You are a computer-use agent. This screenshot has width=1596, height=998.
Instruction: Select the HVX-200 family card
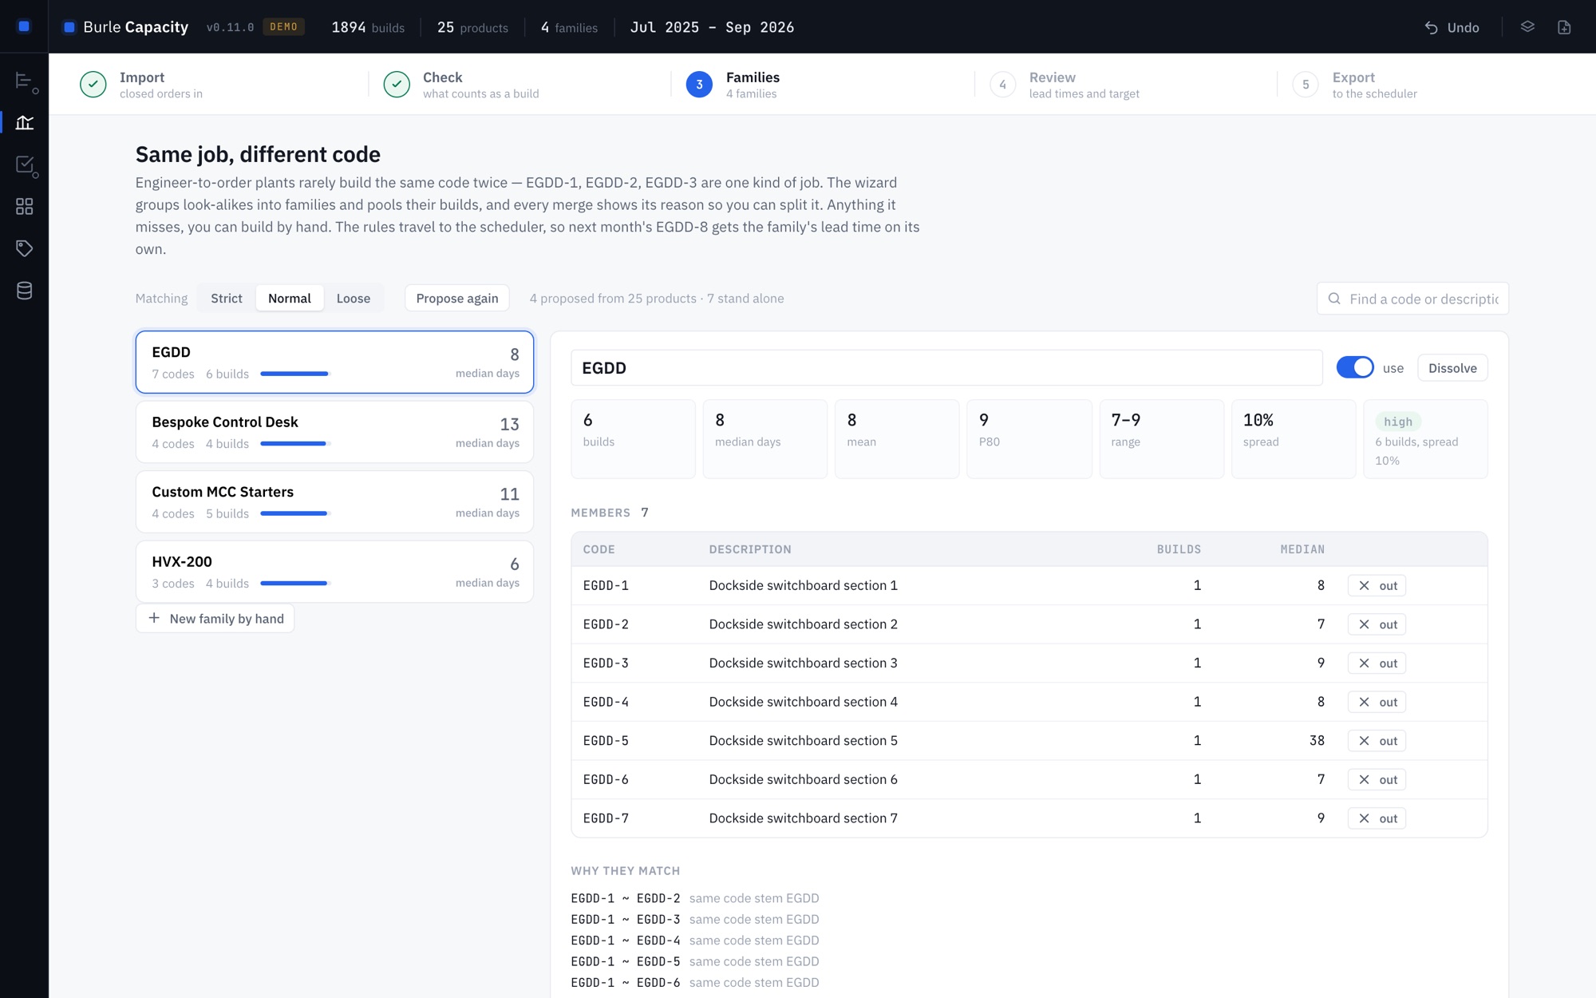point(334,572)
